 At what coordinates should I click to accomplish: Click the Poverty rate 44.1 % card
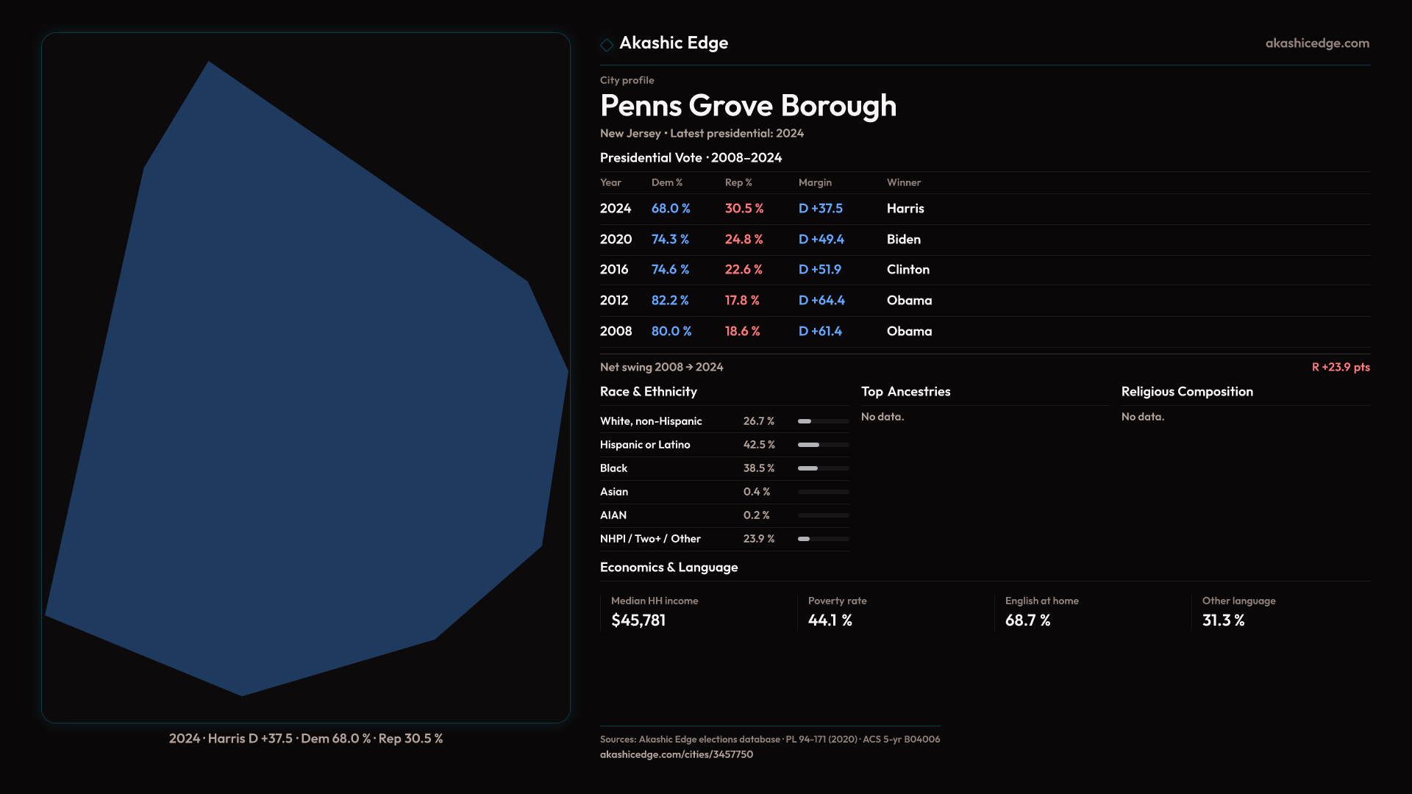[x=830, y=612]
